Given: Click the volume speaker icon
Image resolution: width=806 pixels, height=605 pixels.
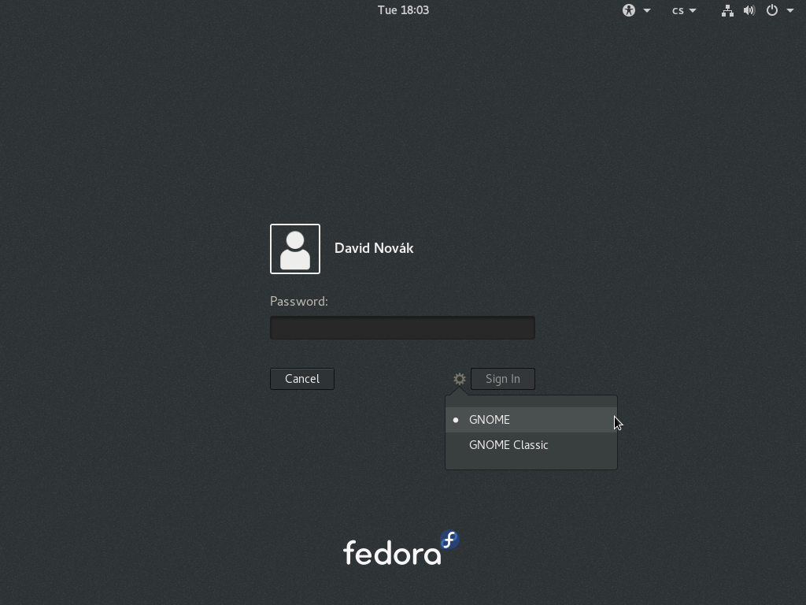Looking at the screenshot, I should click(x=749, y=10).
